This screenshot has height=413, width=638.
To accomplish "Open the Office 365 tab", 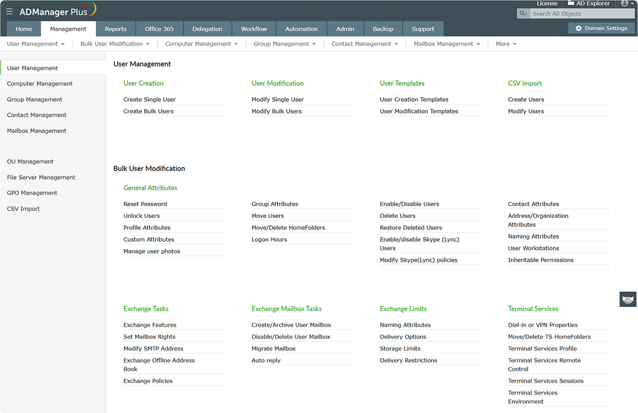I will pos(159,29).
